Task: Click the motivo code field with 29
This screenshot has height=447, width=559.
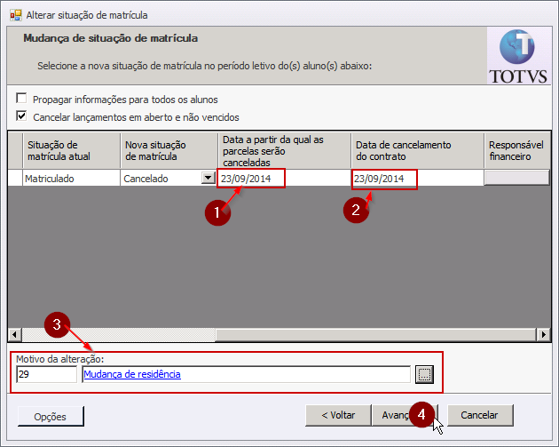Action: [46, 375]
